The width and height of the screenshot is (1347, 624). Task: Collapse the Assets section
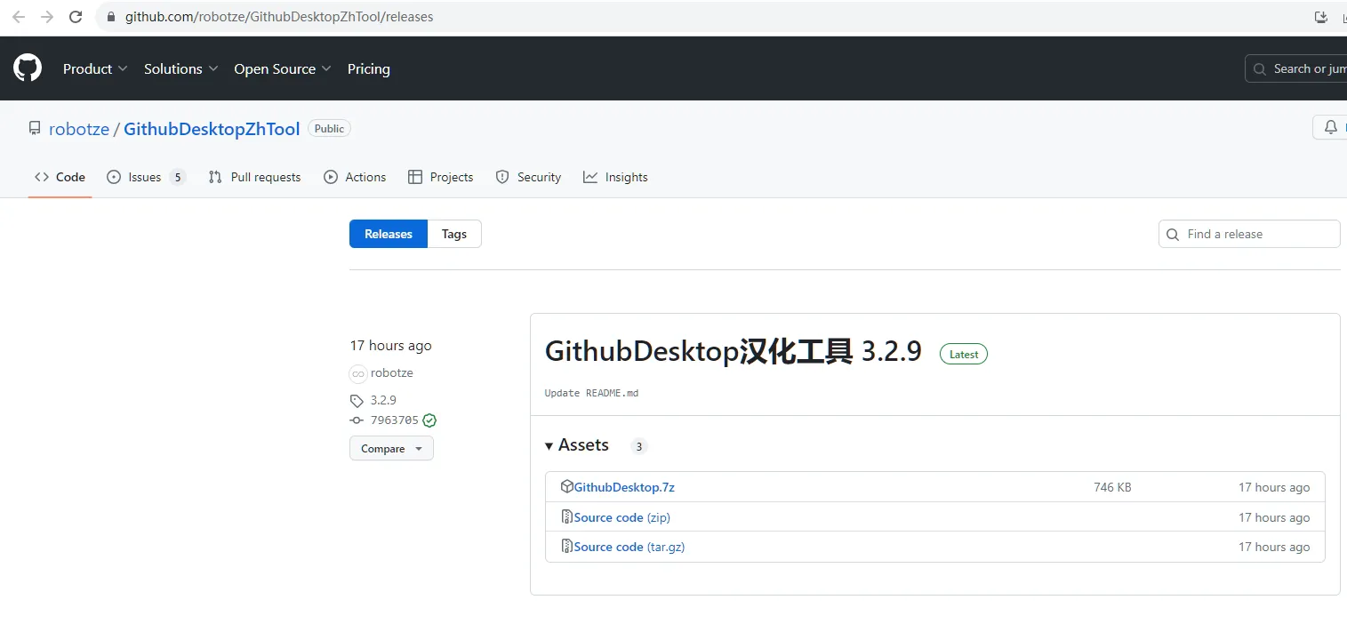pos(577,445)
